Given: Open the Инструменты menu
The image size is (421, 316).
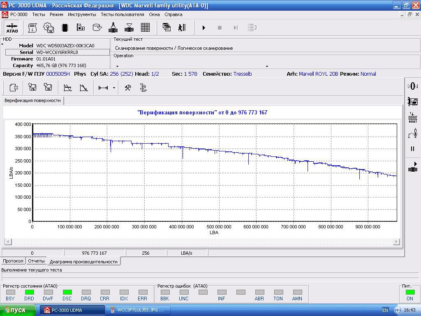Looking at the screenshot, I should coord(82,14).
